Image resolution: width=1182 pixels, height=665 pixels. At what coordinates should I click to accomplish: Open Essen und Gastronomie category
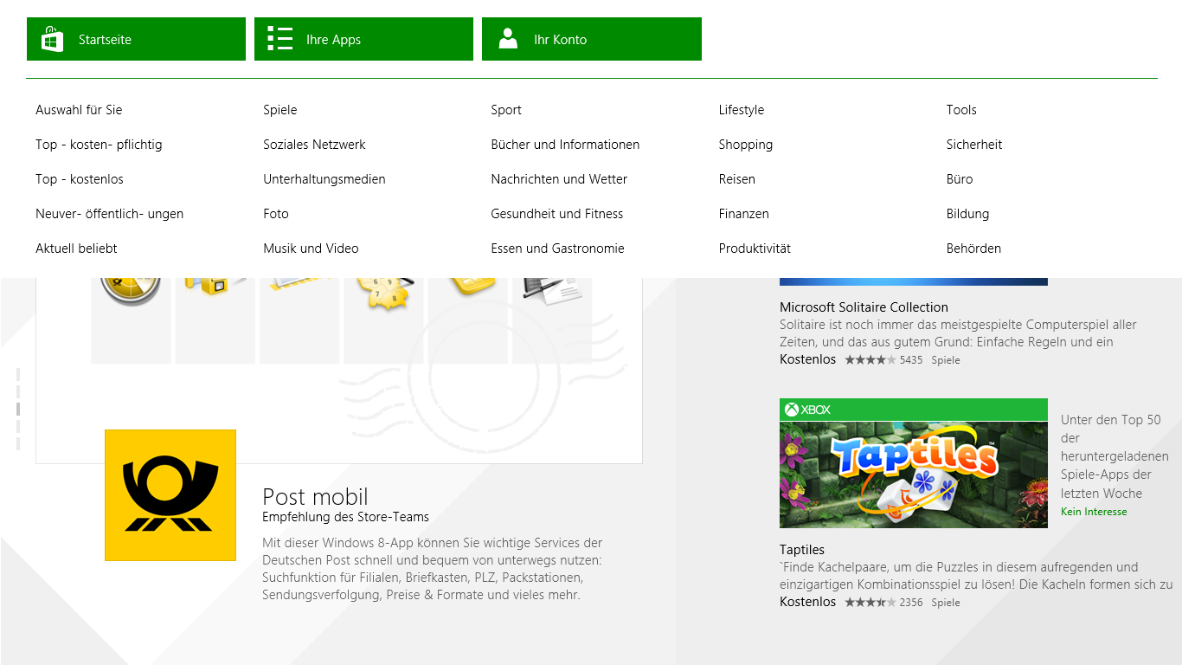click(557, 249)
